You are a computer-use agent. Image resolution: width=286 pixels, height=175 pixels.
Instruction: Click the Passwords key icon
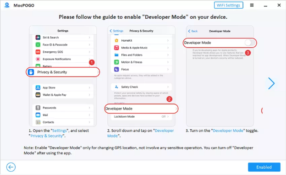click(38, 108)
